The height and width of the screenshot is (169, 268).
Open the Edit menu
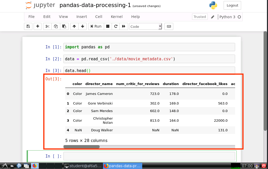coord(47,17)
